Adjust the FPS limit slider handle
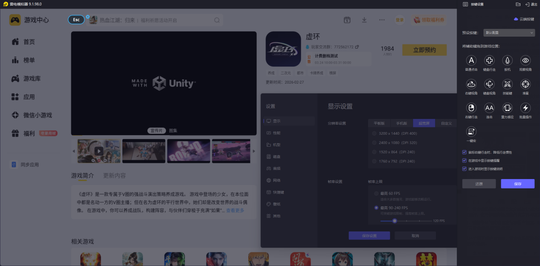 click(395, 221)
